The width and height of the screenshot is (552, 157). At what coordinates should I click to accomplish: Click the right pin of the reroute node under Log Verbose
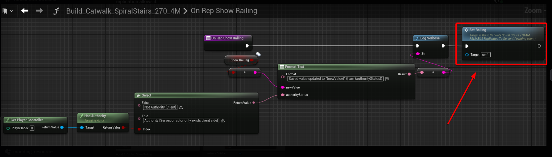coord(444,72)
